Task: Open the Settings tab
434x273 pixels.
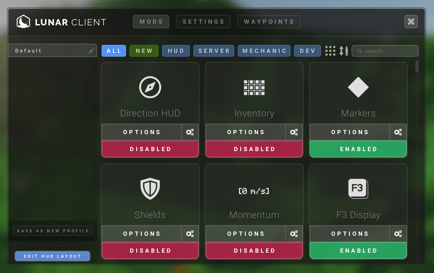Action: (x=203, y=22)
